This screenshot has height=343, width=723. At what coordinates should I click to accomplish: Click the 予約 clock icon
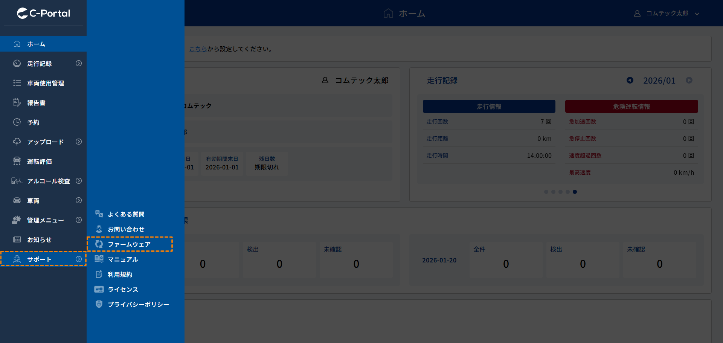pos(17,122)
